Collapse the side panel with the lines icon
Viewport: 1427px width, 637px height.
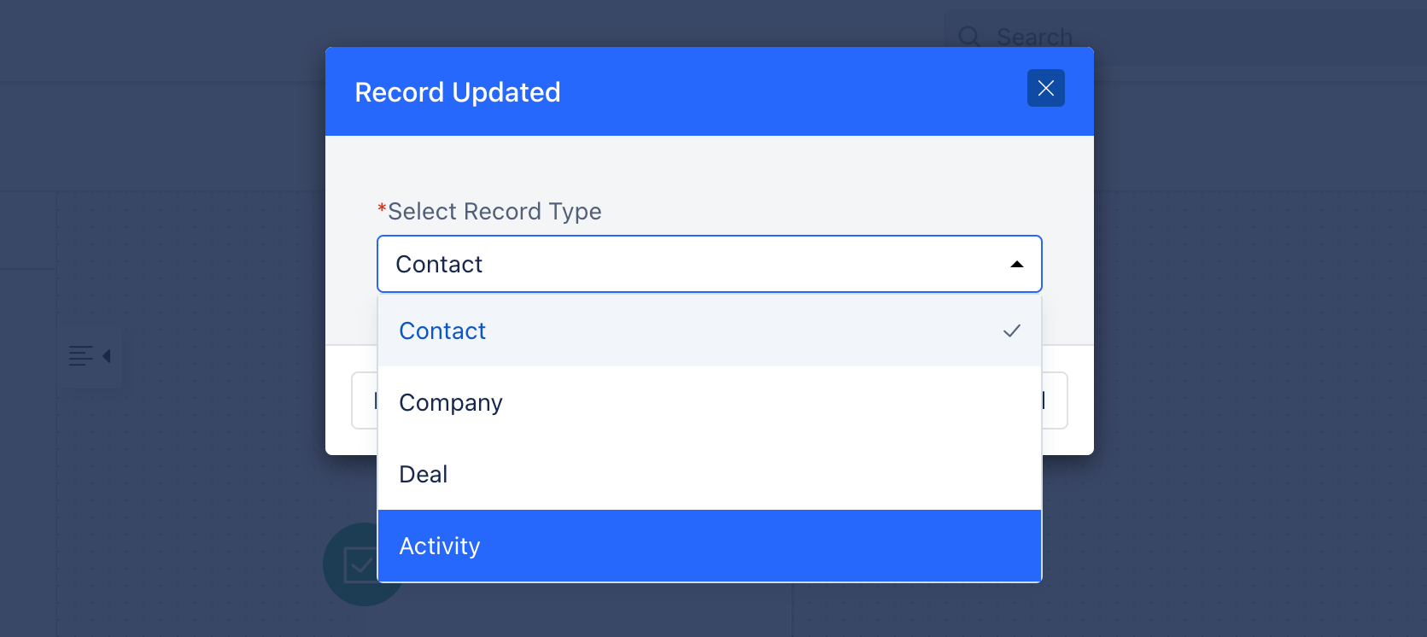click(90, 356)
